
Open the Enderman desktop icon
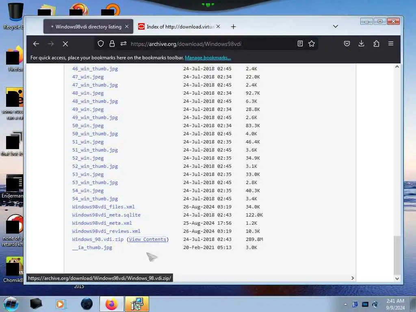[13, 186]
